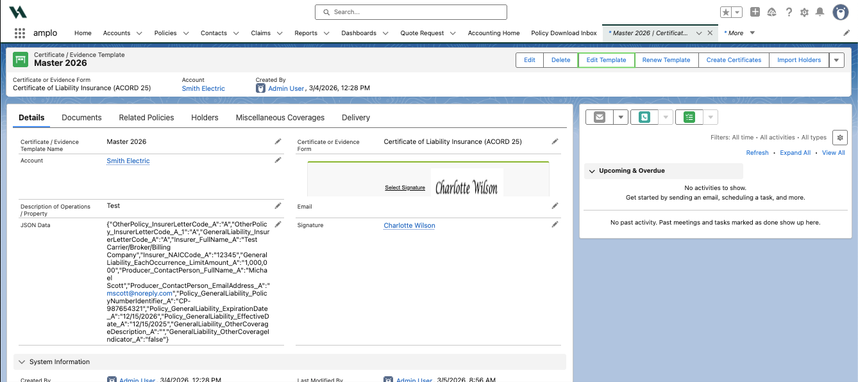Viewport: 858px width, 382px height.
Task: Expand the Accounts nav dropdown chevron
Action: coord(139,33)
